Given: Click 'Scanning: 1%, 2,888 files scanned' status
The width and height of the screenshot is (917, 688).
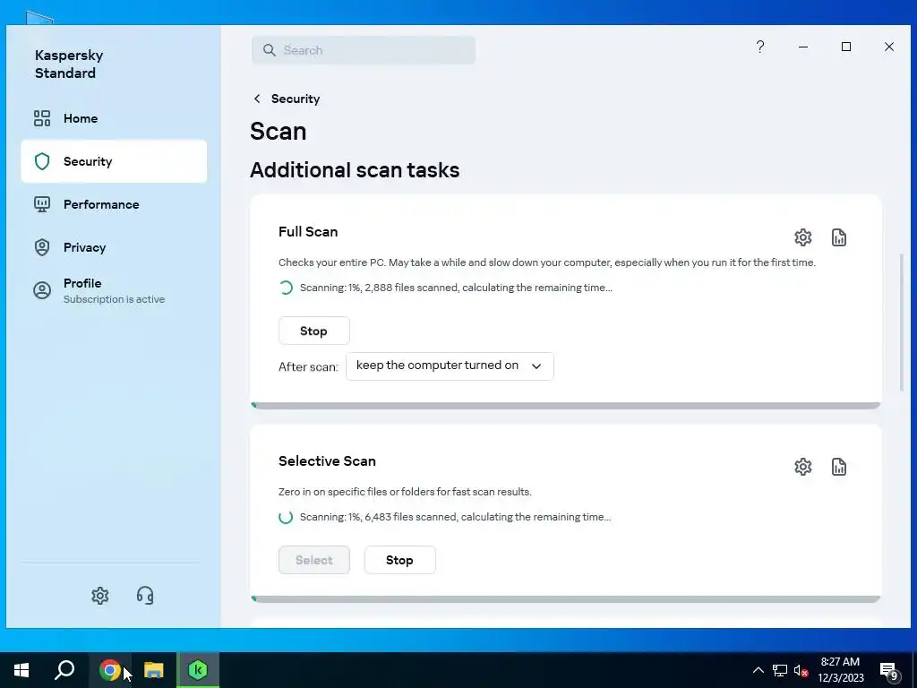Looking at the screenshot, I should pyautogui.click(x=456, y=288).
